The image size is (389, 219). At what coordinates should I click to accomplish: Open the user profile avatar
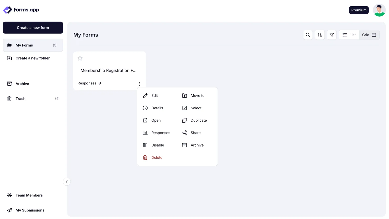pos(379,10)
